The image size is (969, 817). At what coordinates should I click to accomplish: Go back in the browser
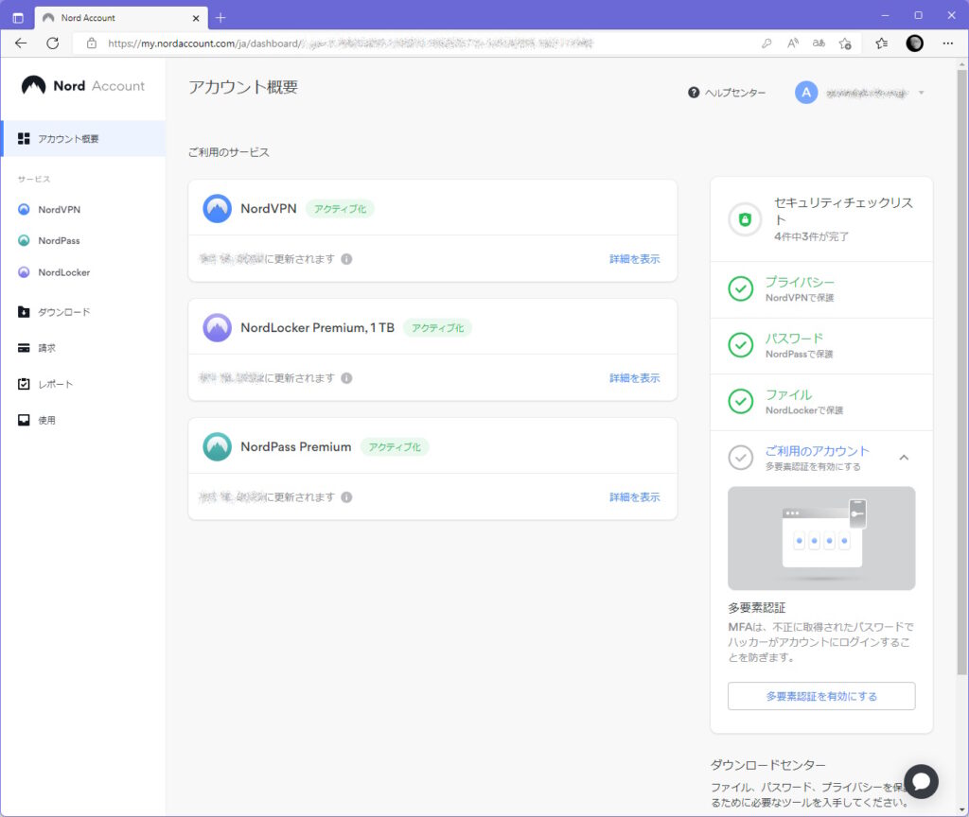[x=21, y=43]
